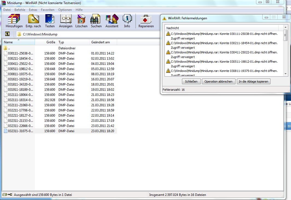291x200 pixels.
Task: Click Operation abbrechen button
Action: [218, 81]
